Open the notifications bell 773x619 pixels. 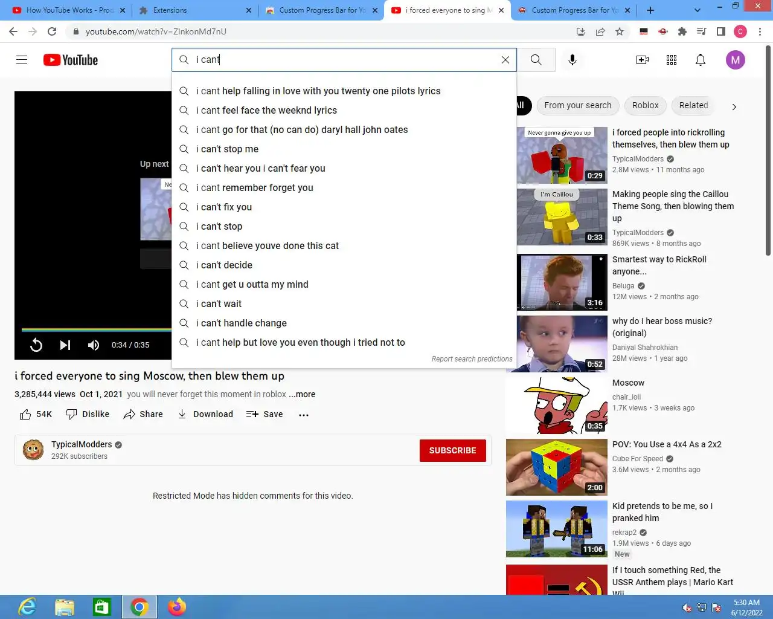tap(701, 60)
